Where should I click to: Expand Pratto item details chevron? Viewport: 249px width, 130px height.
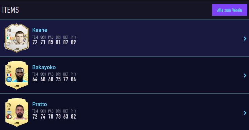click(245, 113)
